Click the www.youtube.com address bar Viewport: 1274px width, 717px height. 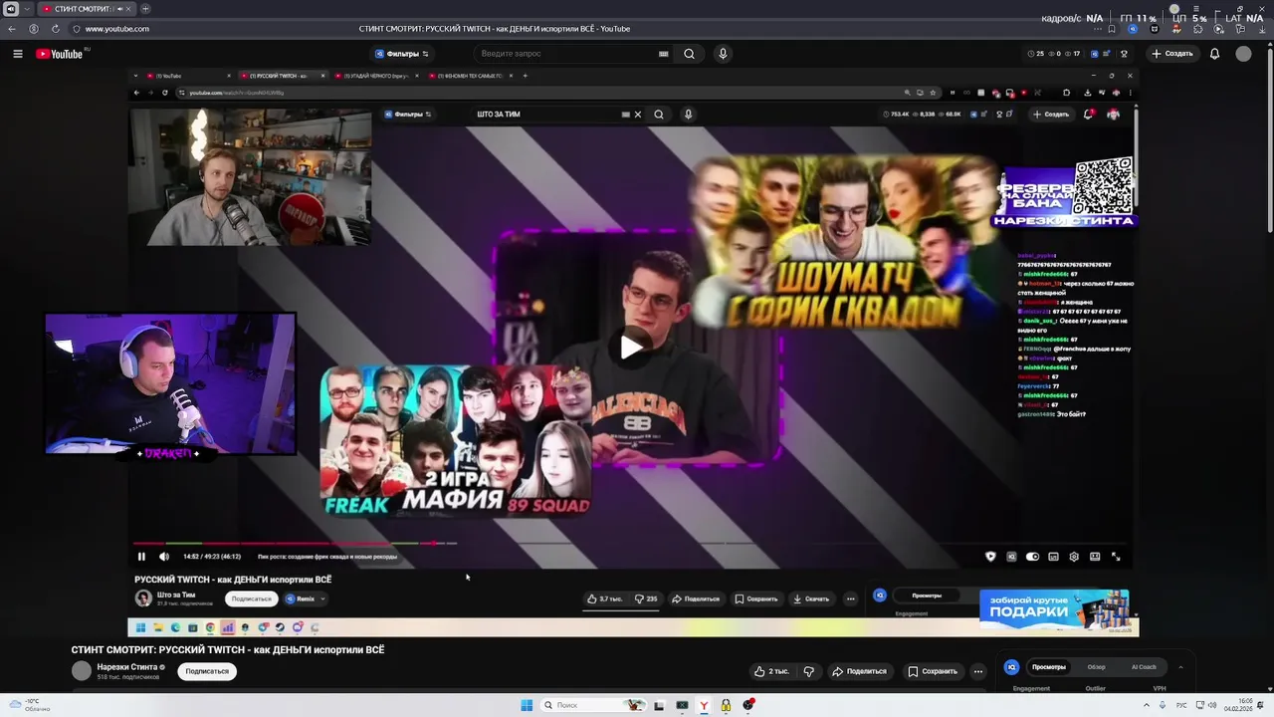tap(117, 29)
